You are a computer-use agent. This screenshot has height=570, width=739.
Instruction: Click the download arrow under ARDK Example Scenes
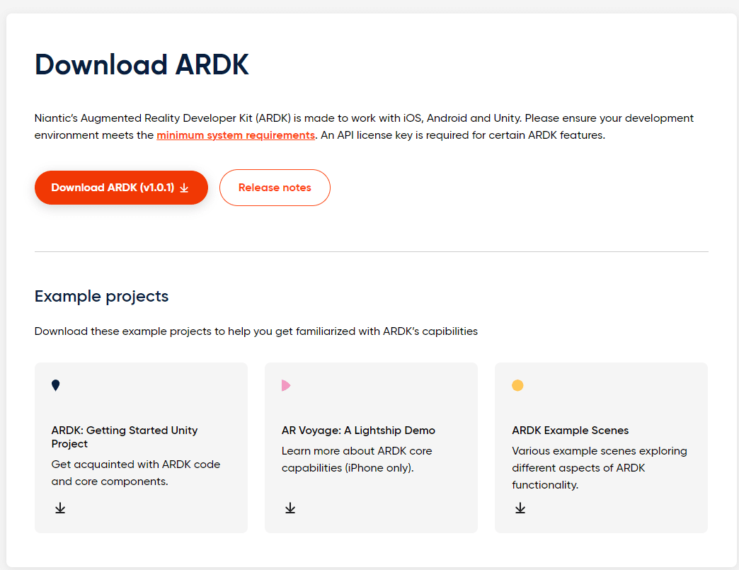point(520,508)
